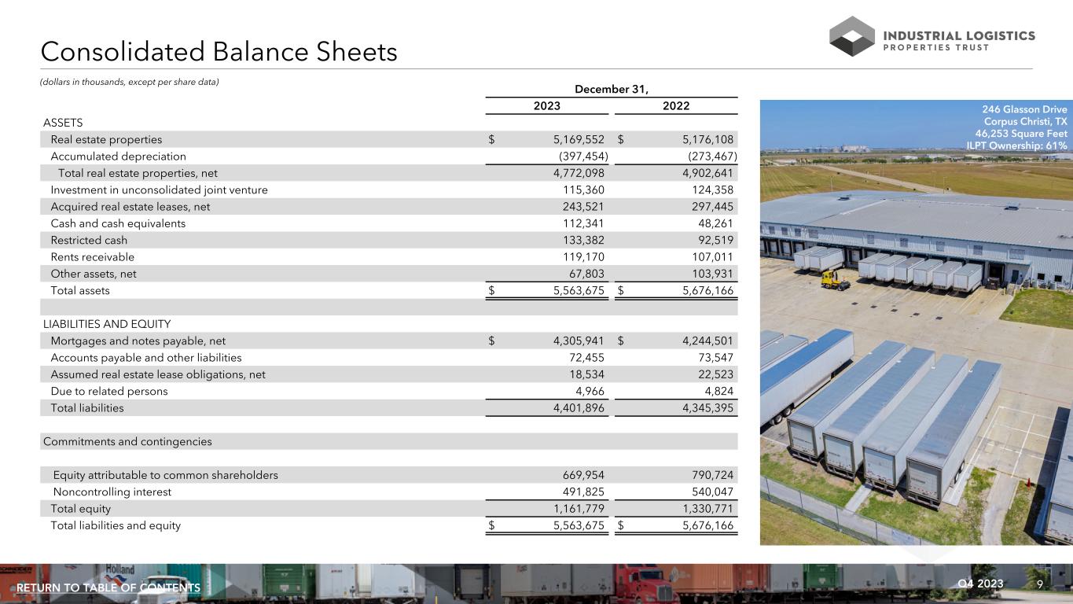Viewport: 1073px width, 604px height.
Task: Select the "INDUSTRIAL LOGISTICS" company name text
Action: click(x=960, y=35)
